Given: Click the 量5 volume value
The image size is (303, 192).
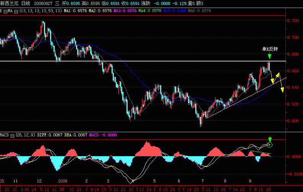Looking at the screenshot, I should point(191,3).
